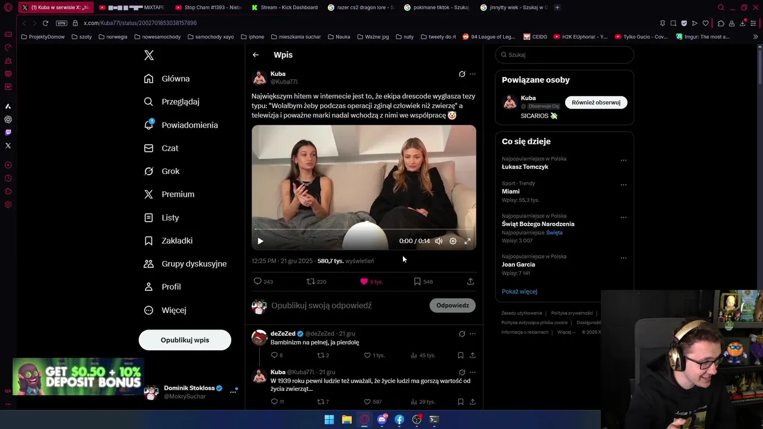This screenshot has height=429, width=763.
Task: Open a new browser tab with plus
Action: pyautogui.click(x=557, y=8)
